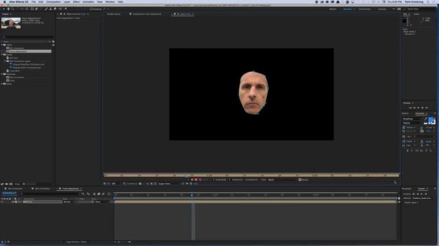Toggle hide shy layers in timeline
Screen dimensions: 439x246
94,193
